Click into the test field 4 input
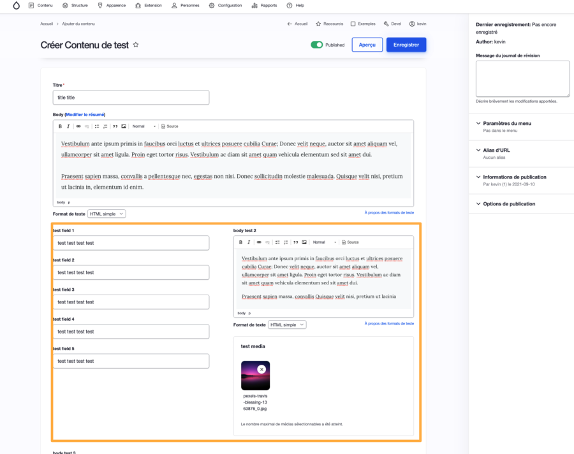 tap(131, 332)
